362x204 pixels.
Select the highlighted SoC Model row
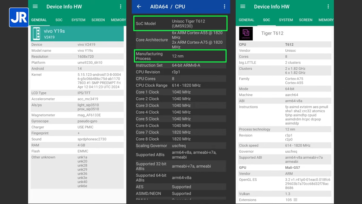coord(180,24)
